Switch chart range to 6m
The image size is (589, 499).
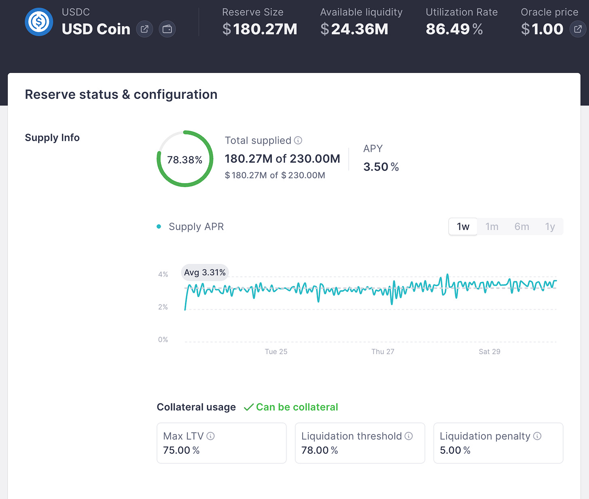[x=522, y=227]
